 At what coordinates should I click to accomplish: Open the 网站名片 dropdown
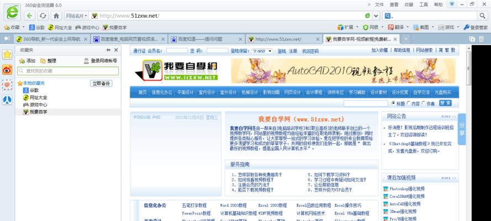tap(76, 15)
